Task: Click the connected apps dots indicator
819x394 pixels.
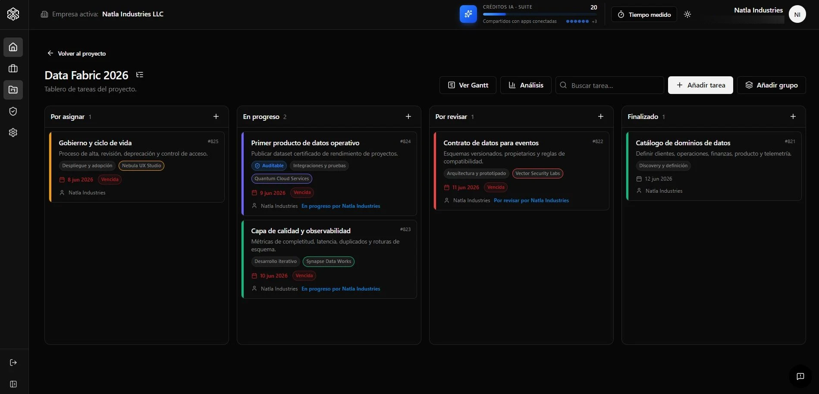Action: coord(577,21)
